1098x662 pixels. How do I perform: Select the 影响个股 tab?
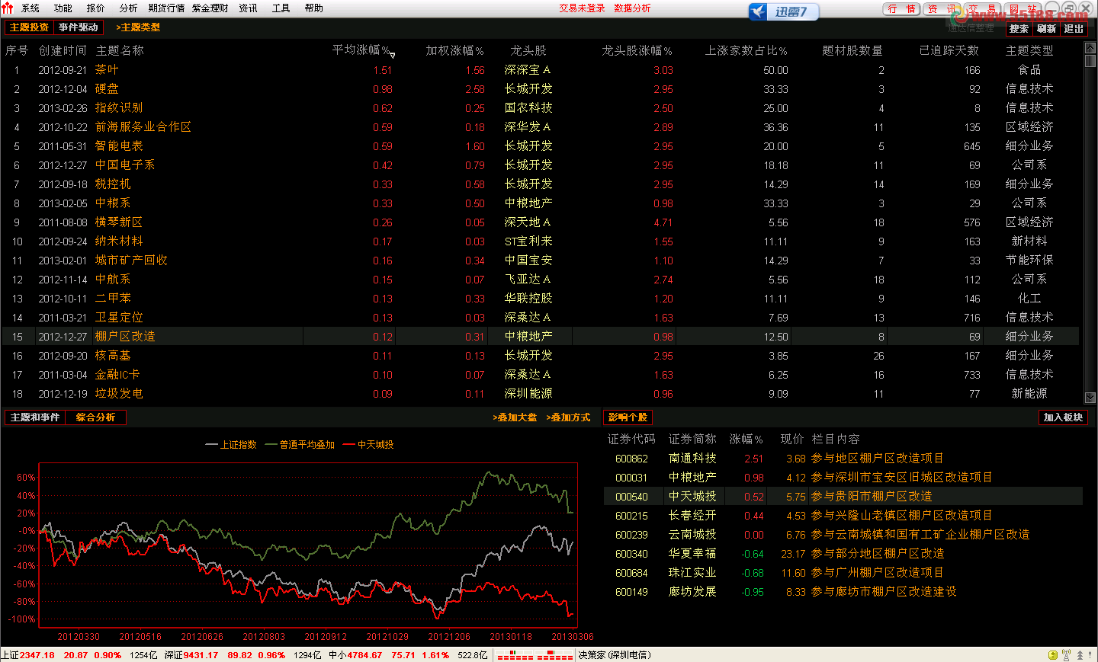(628, 417)
